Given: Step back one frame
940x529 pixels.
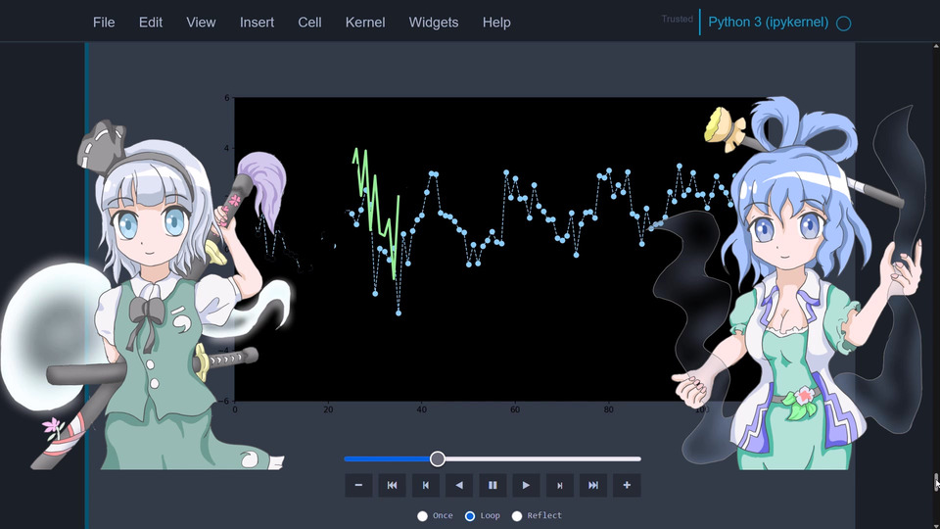Looking at the screenshot, I should (426, 485).
